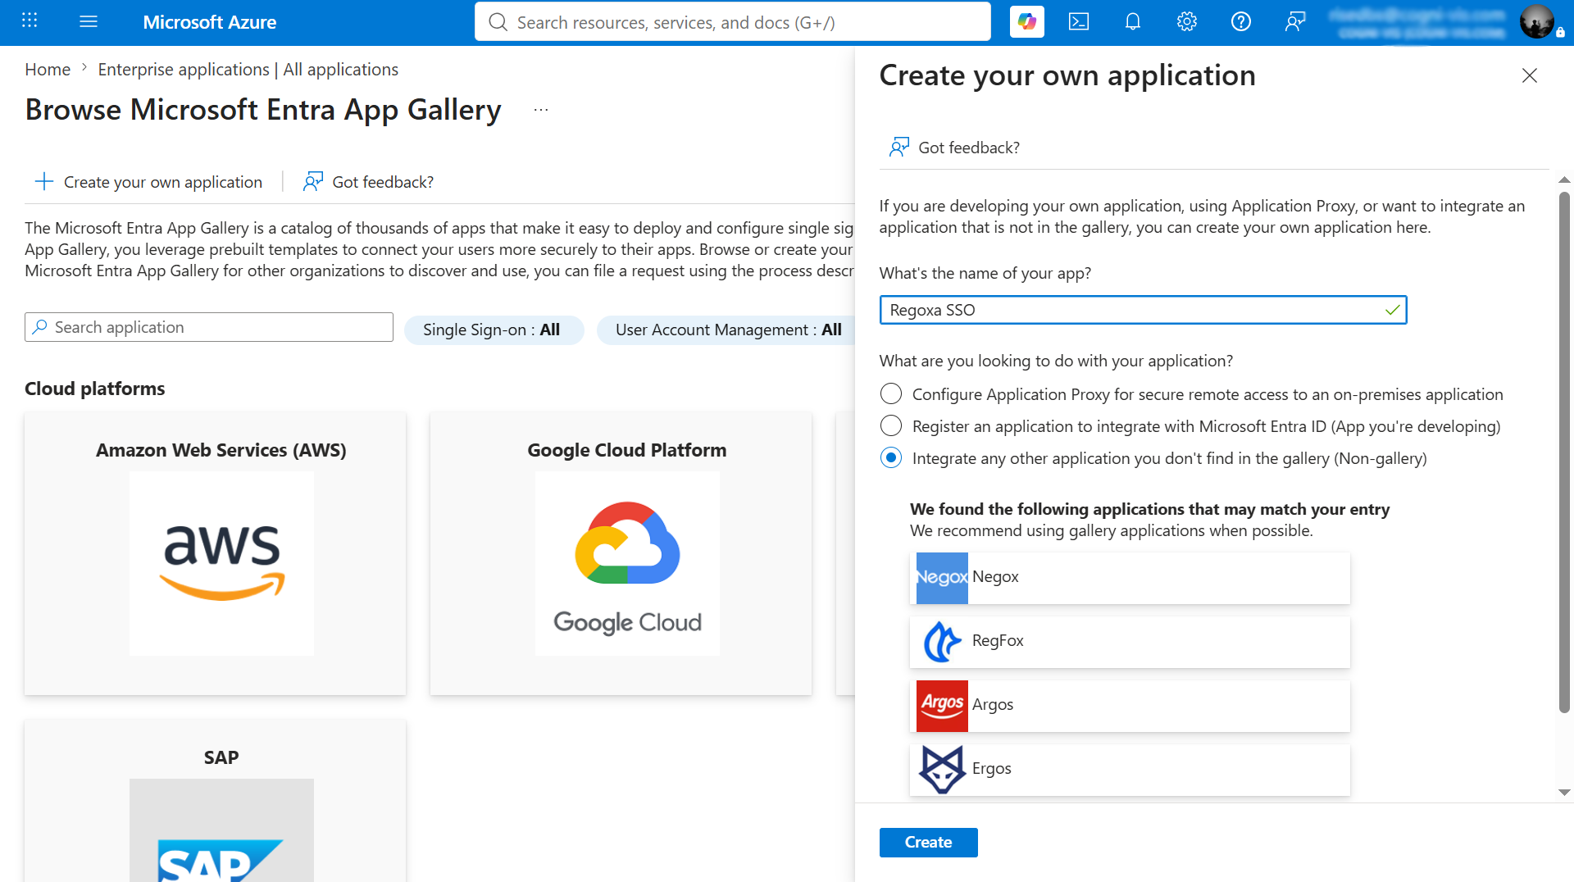Select Configure Application Proxy radio option
The width and height of the screenshot is (1574, 882).
[x=890, y=393]
